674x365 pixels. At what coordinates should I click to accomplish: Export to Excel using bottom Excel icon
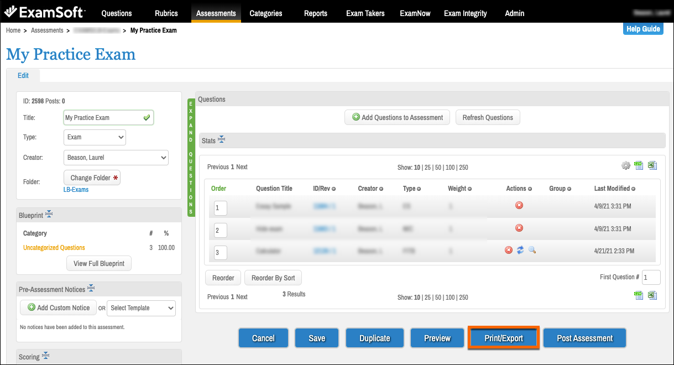(x=652, y=295)
